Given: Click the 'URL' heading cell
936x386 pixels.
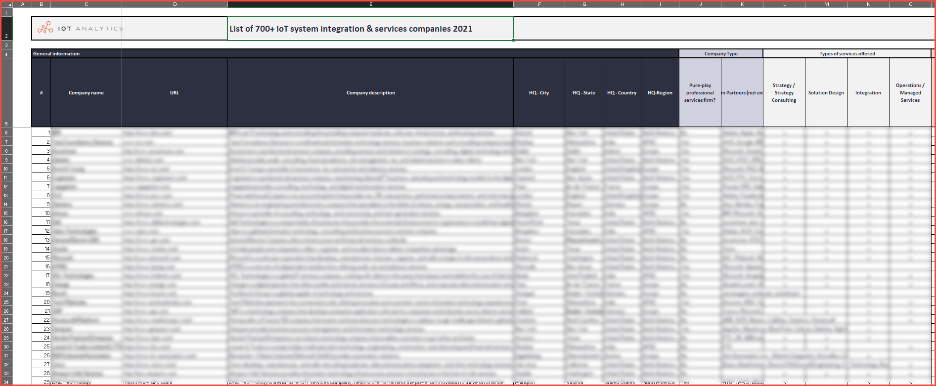Looking at the screenshot, I should pyautogui.click(x=175, y=92).
